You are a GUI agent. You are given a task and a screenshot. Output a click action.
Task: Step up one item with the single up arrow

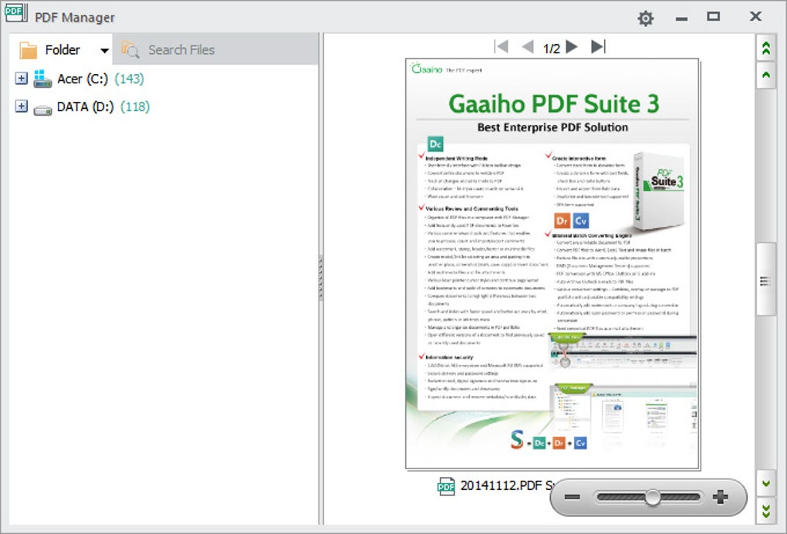(x=766, y=75)
